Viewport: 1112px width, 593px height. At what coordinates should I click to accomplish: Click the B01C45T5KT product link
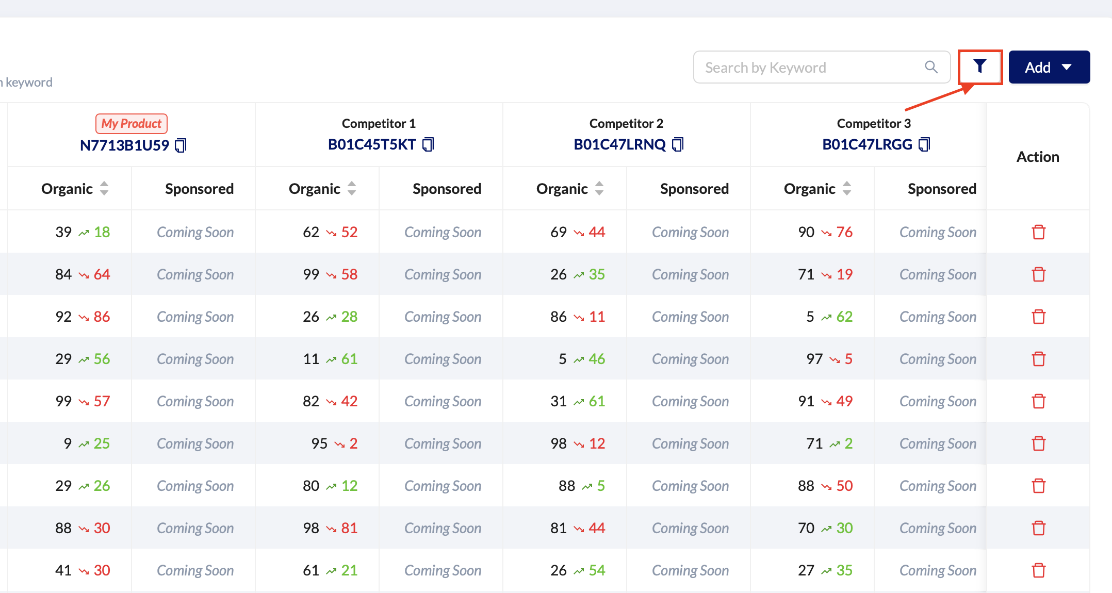372,144
